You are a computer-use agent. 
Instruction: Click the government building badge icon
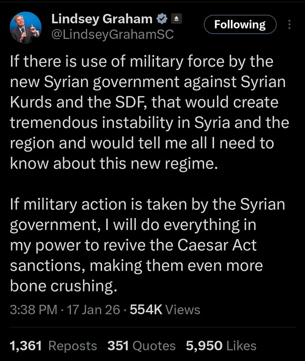[176, 20]
